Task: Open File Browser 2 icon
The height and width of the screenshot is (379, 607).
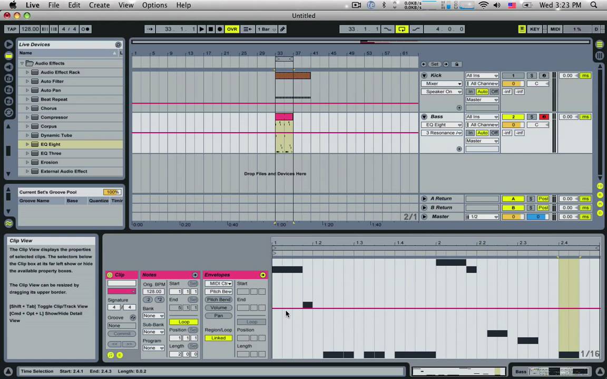Action: 8,89
